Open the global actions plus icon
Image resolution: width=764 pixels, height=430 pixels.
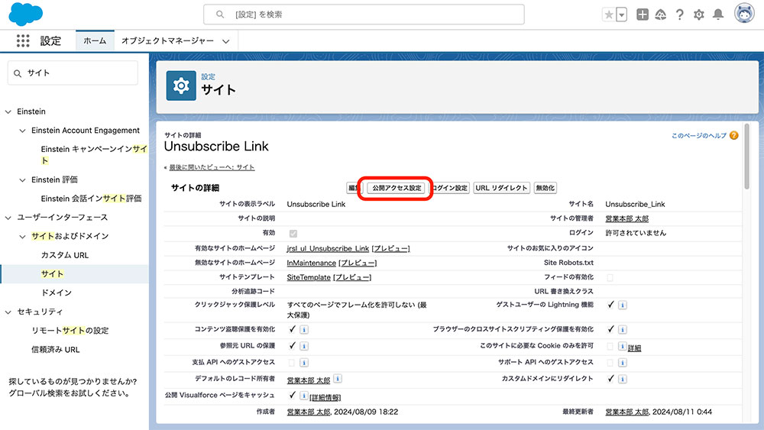643,15
